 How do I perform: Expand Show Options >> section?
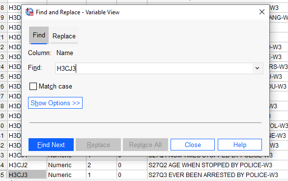click(x=55, y=103)
